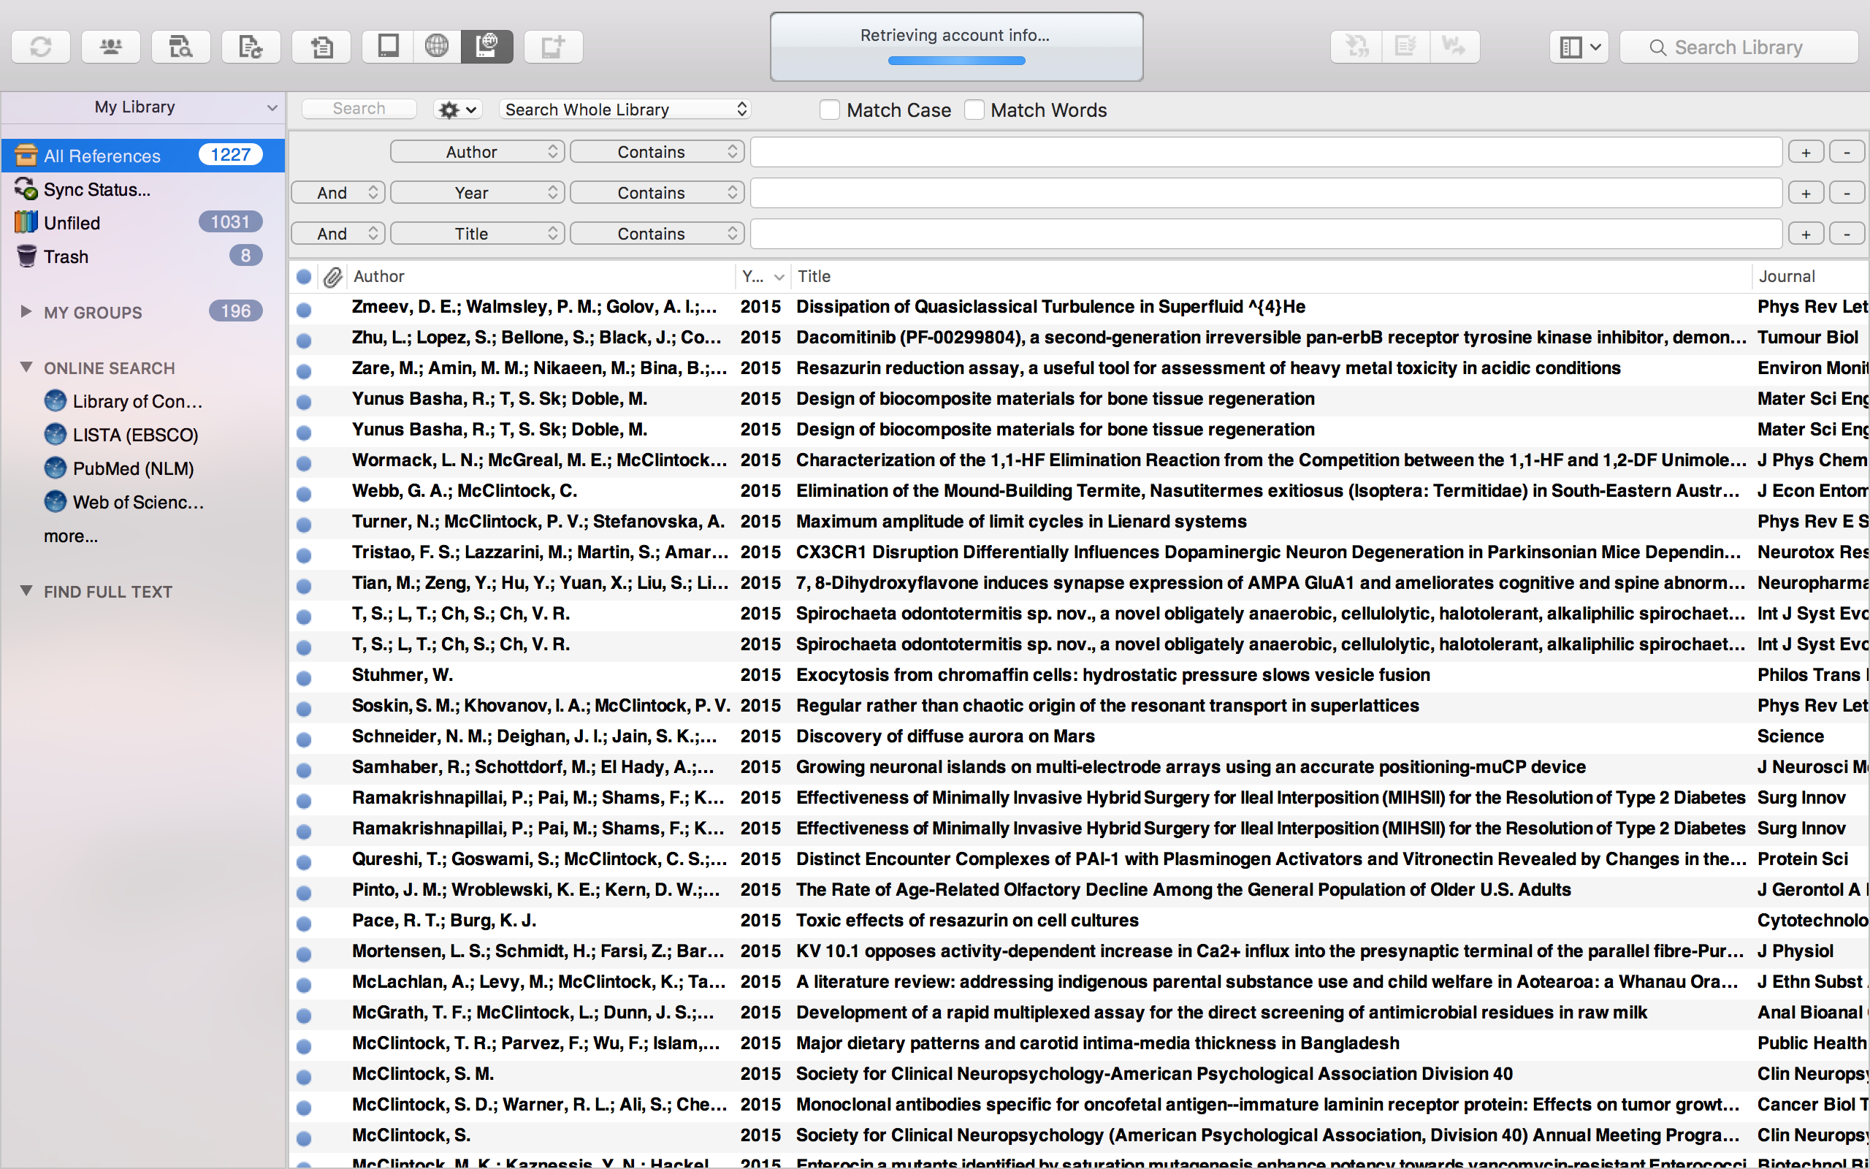Click the Find Full Text toolbar icon
1870x1169 pixels.
pos(181,47)
